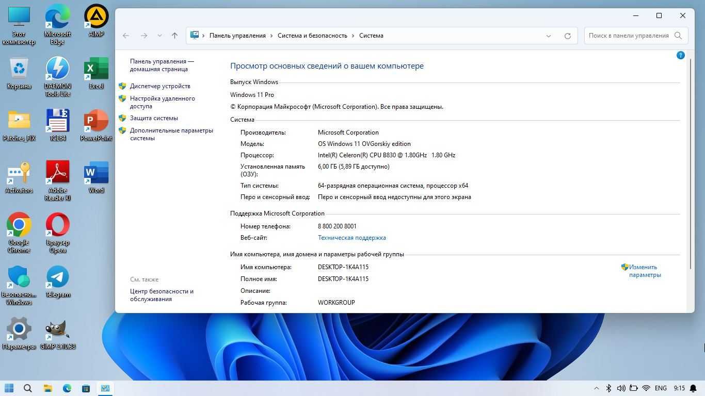Expand address bar history dropdown
The image size is (705, 396).
pyautogui.click(x=548, y=36)
